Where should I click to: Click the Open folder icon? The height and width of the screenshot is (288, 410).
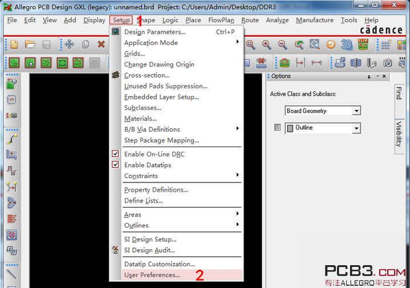pyautogui.click(x=30, y=44)
